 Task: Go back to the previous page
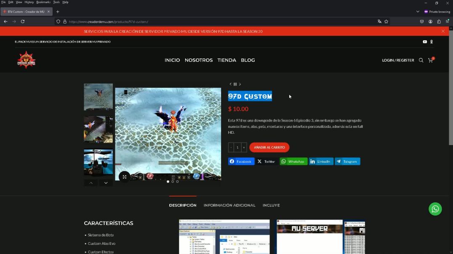coord(6,21)
